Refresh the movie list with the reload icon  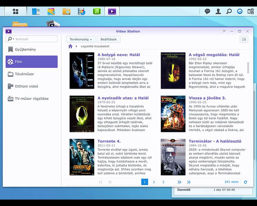[245, 182]
